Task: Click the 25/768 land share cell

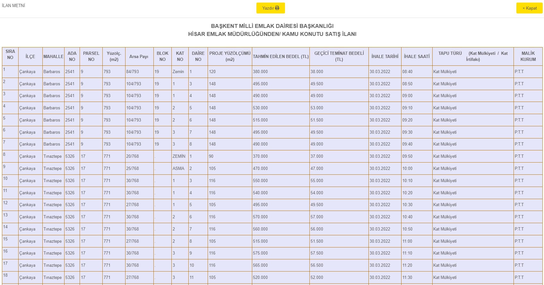Action: pos(139,168)
